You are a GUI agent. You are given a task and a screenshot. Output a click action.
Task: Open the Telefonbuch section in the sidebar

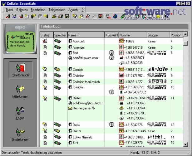coord(21,70)
